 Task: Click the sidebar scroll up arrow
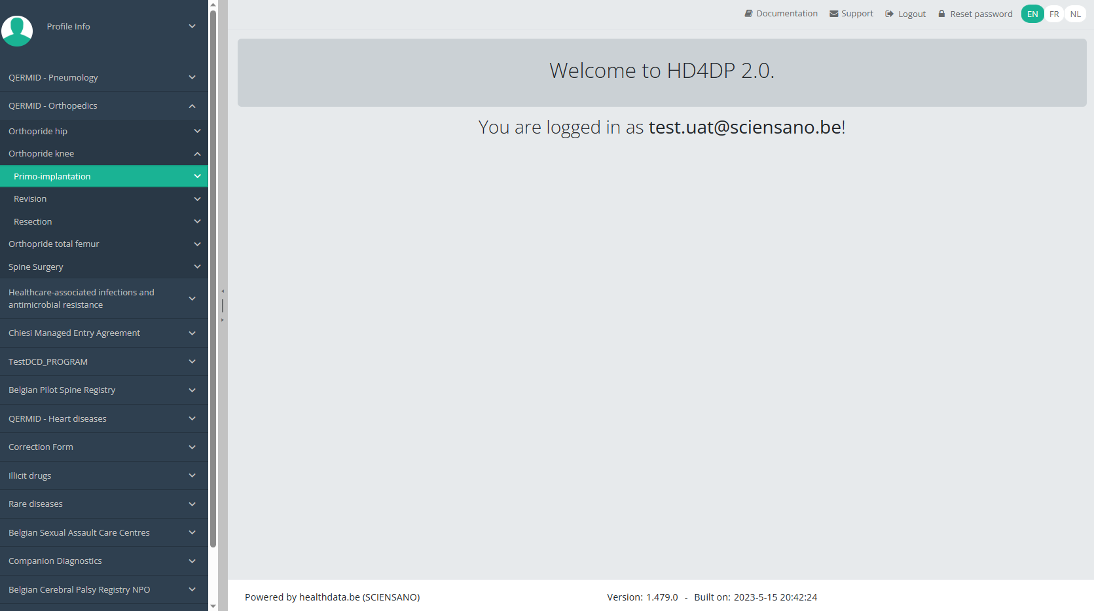click(x=213, y=5)
